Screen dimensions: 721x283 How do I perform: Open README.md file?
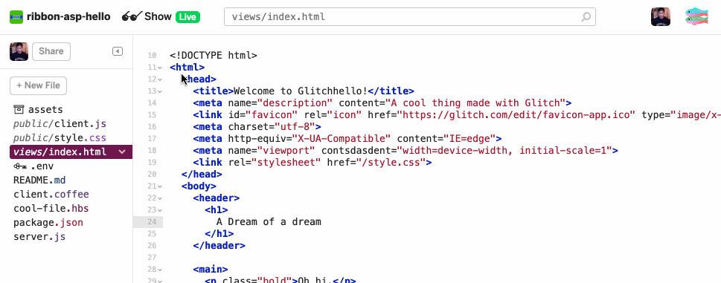(x=39, y=180)
